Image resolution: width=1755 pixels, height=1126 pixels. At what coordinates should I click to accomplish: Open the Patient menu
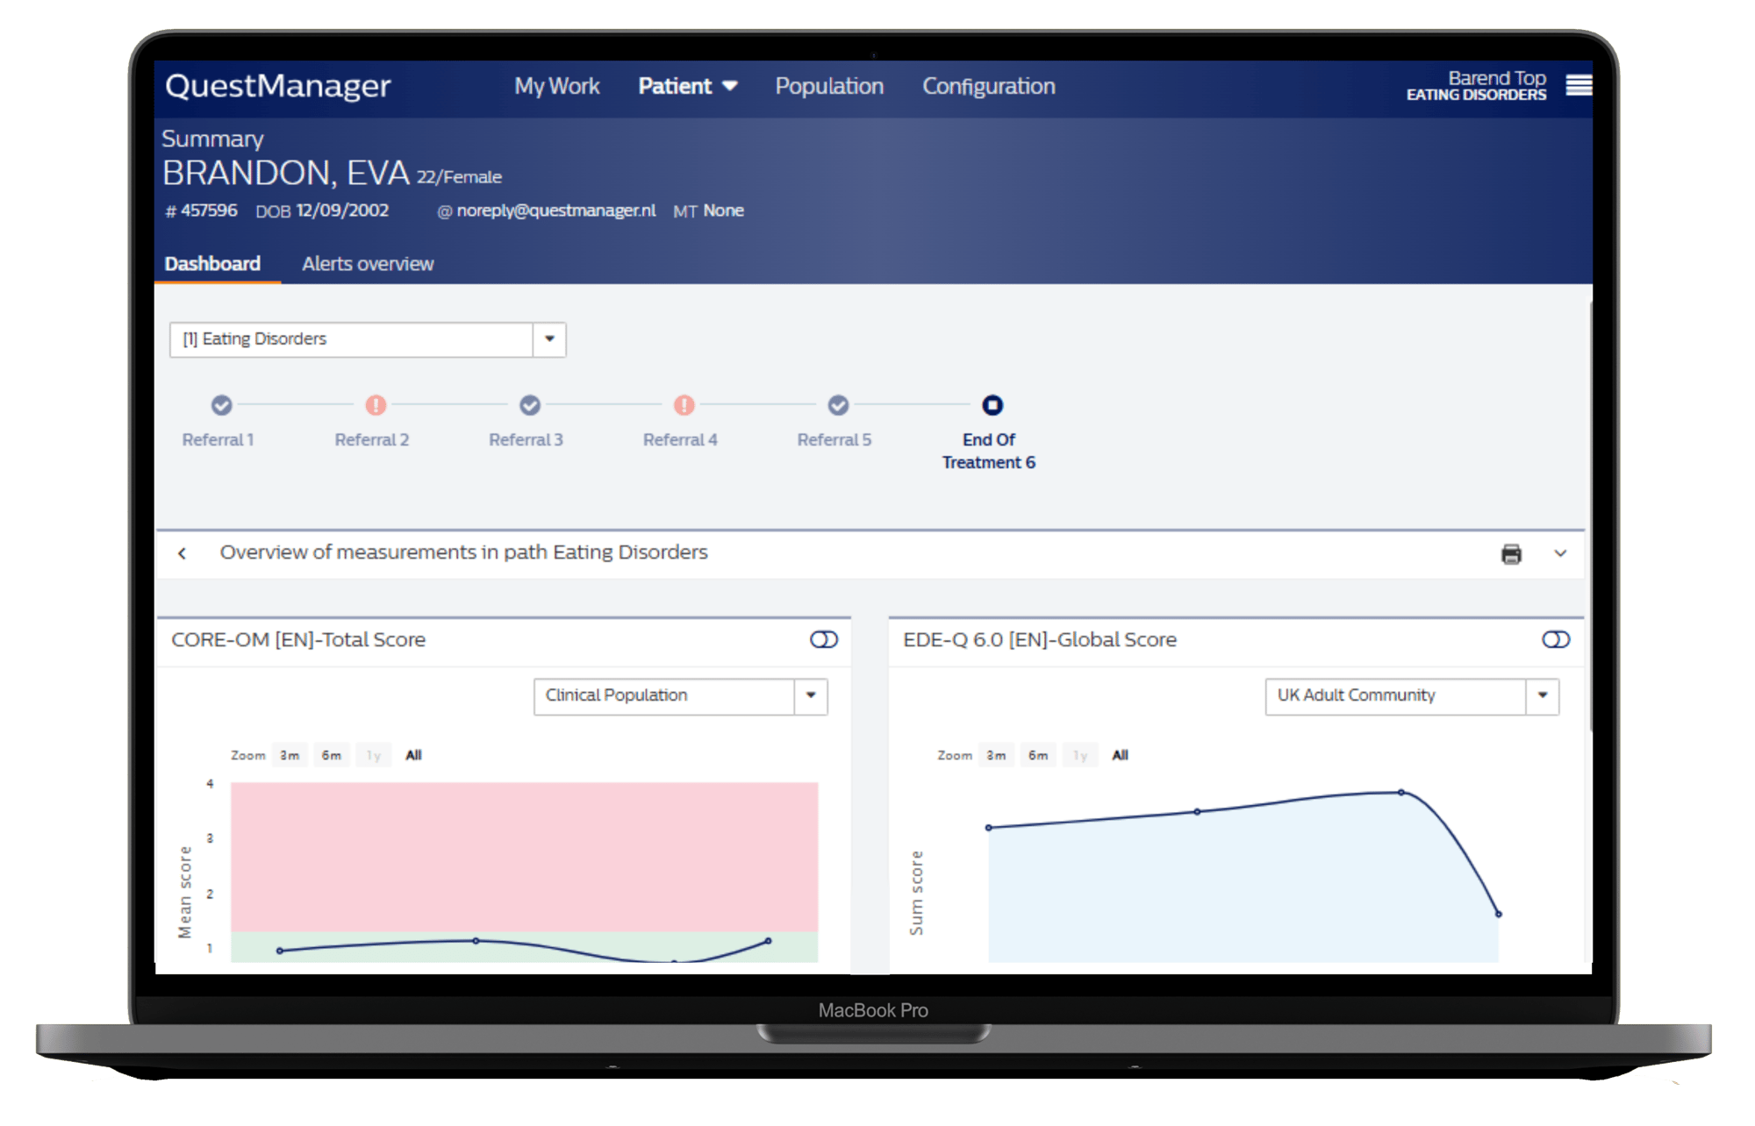[x=687, y=86]
